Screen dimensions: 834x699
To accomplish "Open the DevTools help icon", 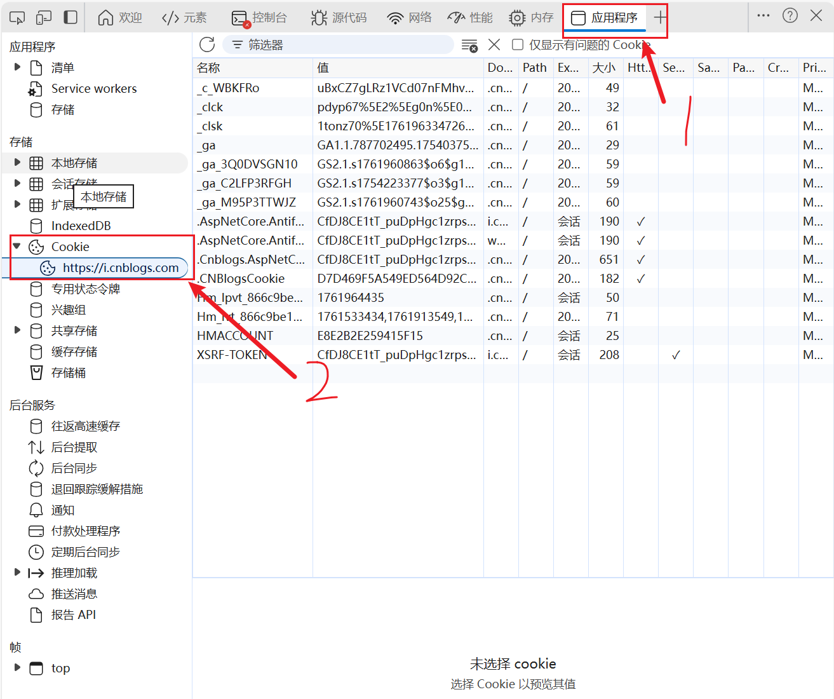I will pyautogui.click(x=790, y=15).
